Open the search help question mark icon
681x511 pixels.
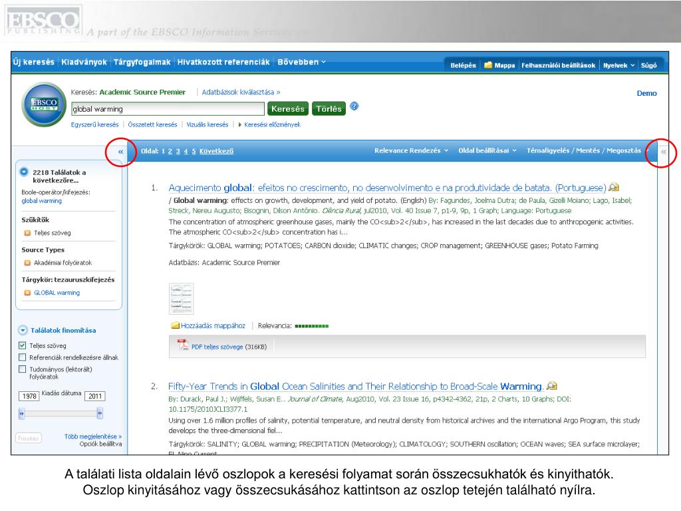click(354, 106)
